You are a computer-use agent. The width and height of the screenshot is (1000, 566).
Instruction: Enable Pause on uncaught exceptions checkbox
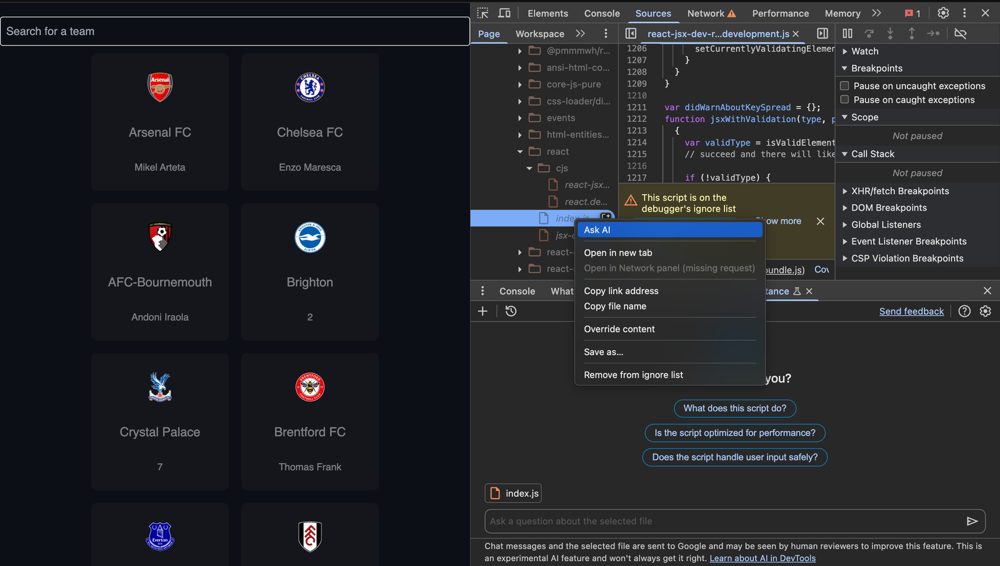pos(844,85)
